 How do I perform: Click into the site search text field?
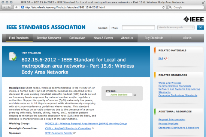point(138,28)
